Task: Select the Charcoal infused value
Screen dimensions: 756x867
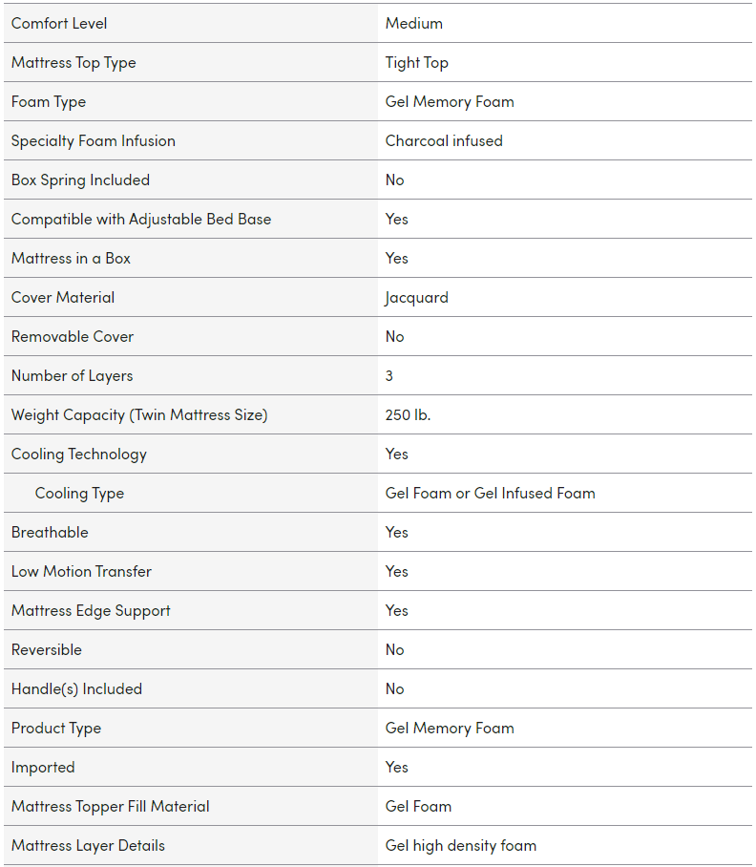Action: pyautogui.click(x=444, y=140)
